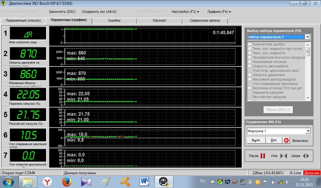Screen dimensions: 321x188
Task: Click Выкл. actuator button
Action: click(x=256, y=140)
